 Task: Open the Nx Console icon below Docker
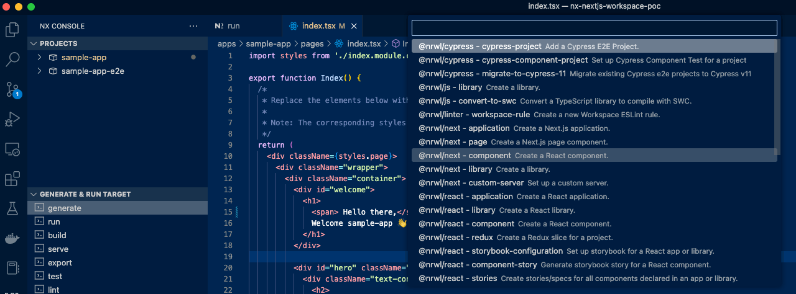[12, 269]
